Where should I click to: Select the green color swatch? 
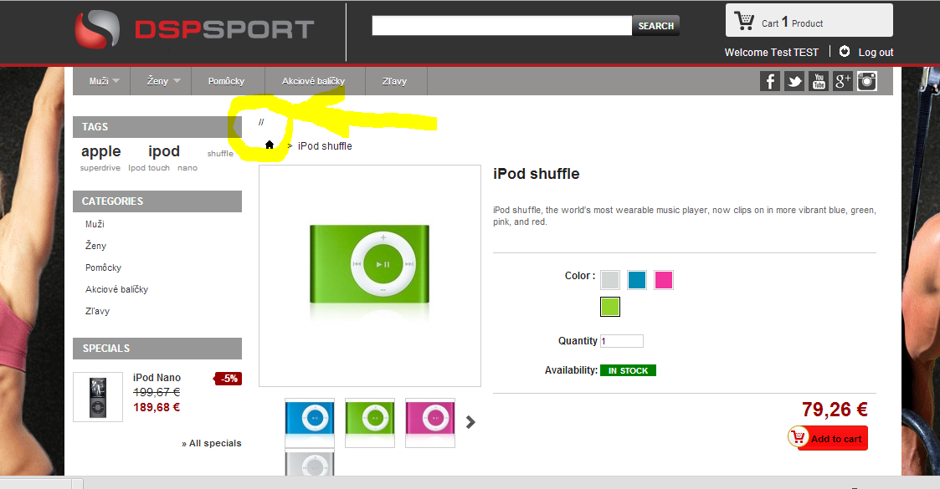pos(609,307)
